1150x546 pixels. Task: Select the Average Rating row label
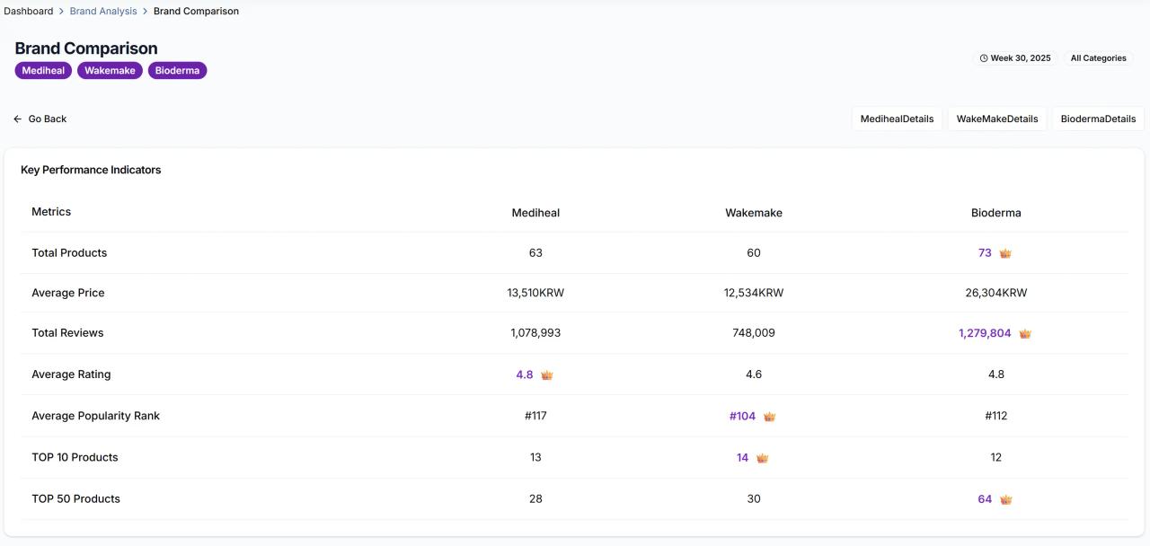[x=71, y=374]
